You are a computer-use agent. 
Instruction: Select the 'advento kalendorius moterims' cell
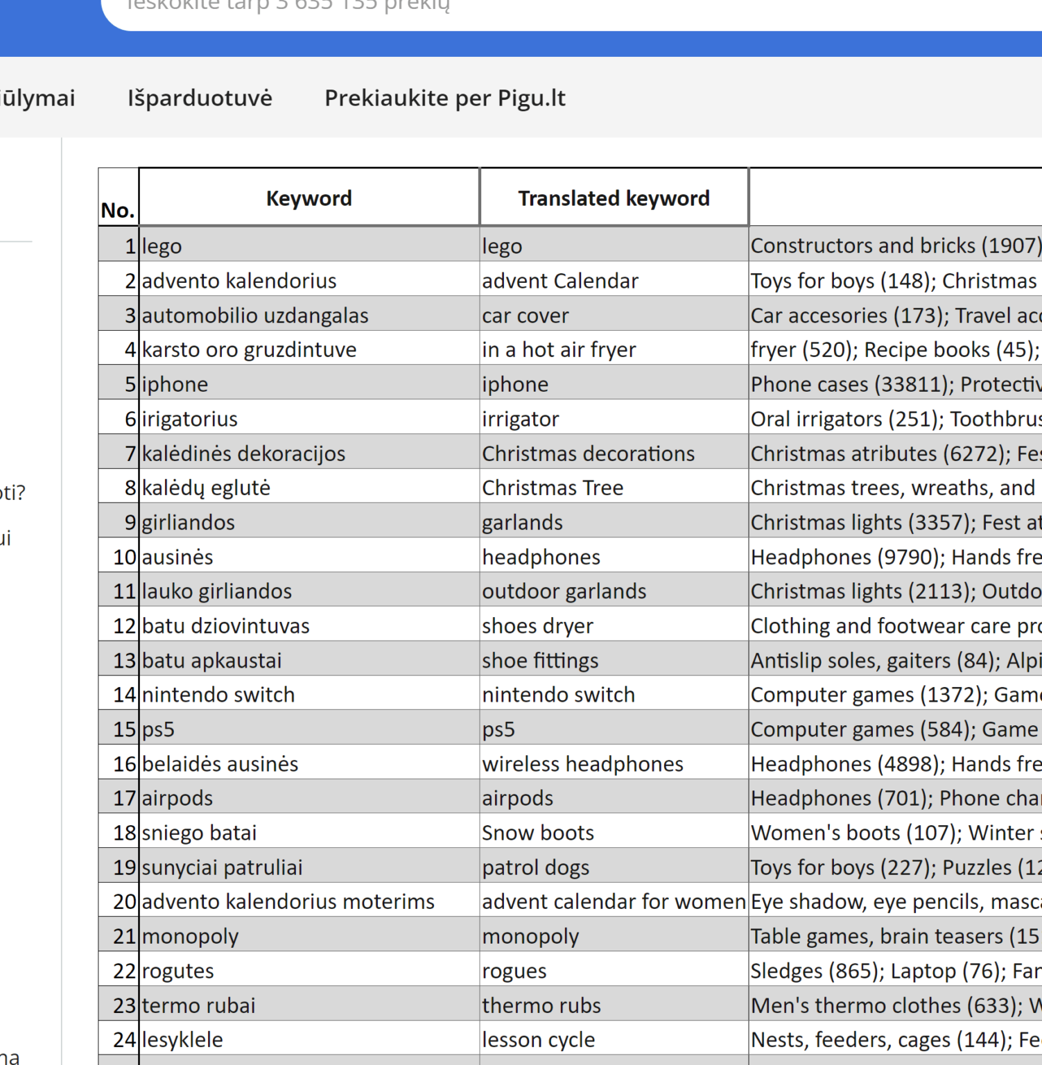(x=309, y=900)
